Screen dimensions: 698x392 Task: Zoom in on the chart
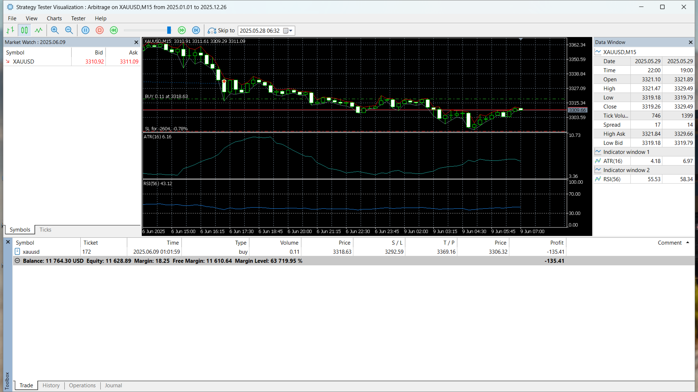pyautogui.click(x=55, y=30)
